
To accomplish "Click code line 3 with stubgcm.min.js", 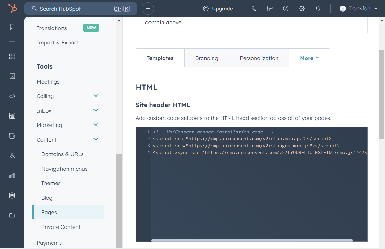I will pyautogui.click(x=246, y=146).
